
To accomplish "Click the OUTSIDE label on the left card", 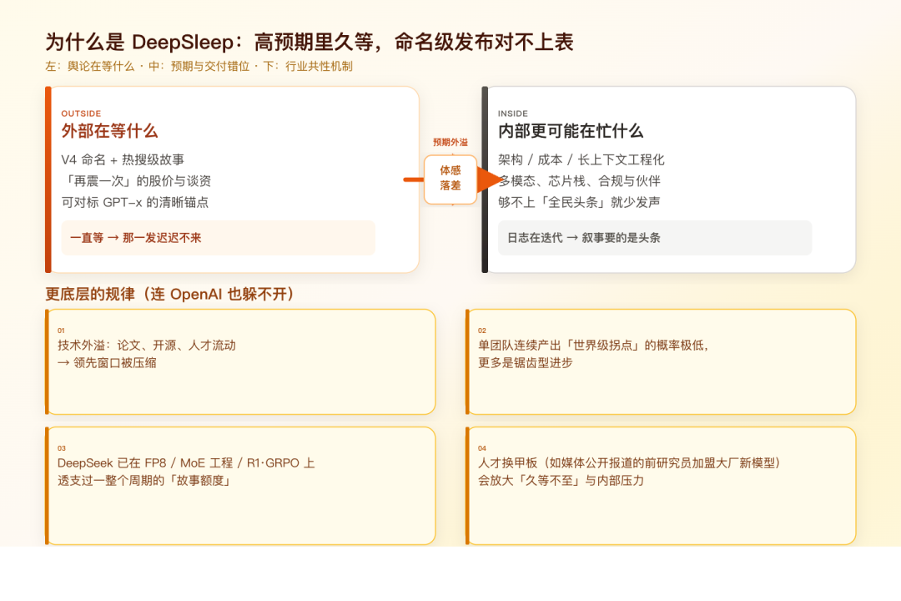I will pos(81,114).
